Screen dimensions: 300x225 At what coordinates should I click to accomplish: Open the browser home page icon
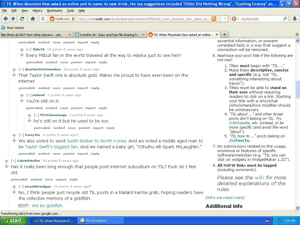point(33,19)
